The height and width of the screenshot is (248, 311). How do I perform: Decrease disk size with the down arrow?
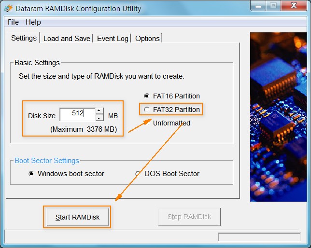99,118
